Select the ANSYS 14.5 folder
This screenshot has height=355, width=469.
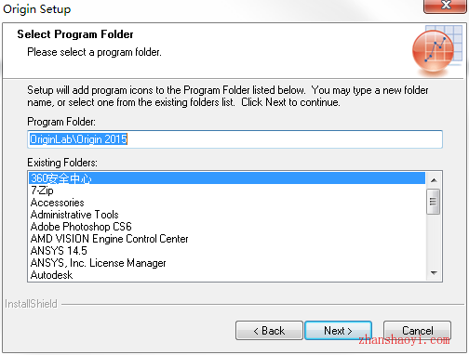tap(227, 251)
